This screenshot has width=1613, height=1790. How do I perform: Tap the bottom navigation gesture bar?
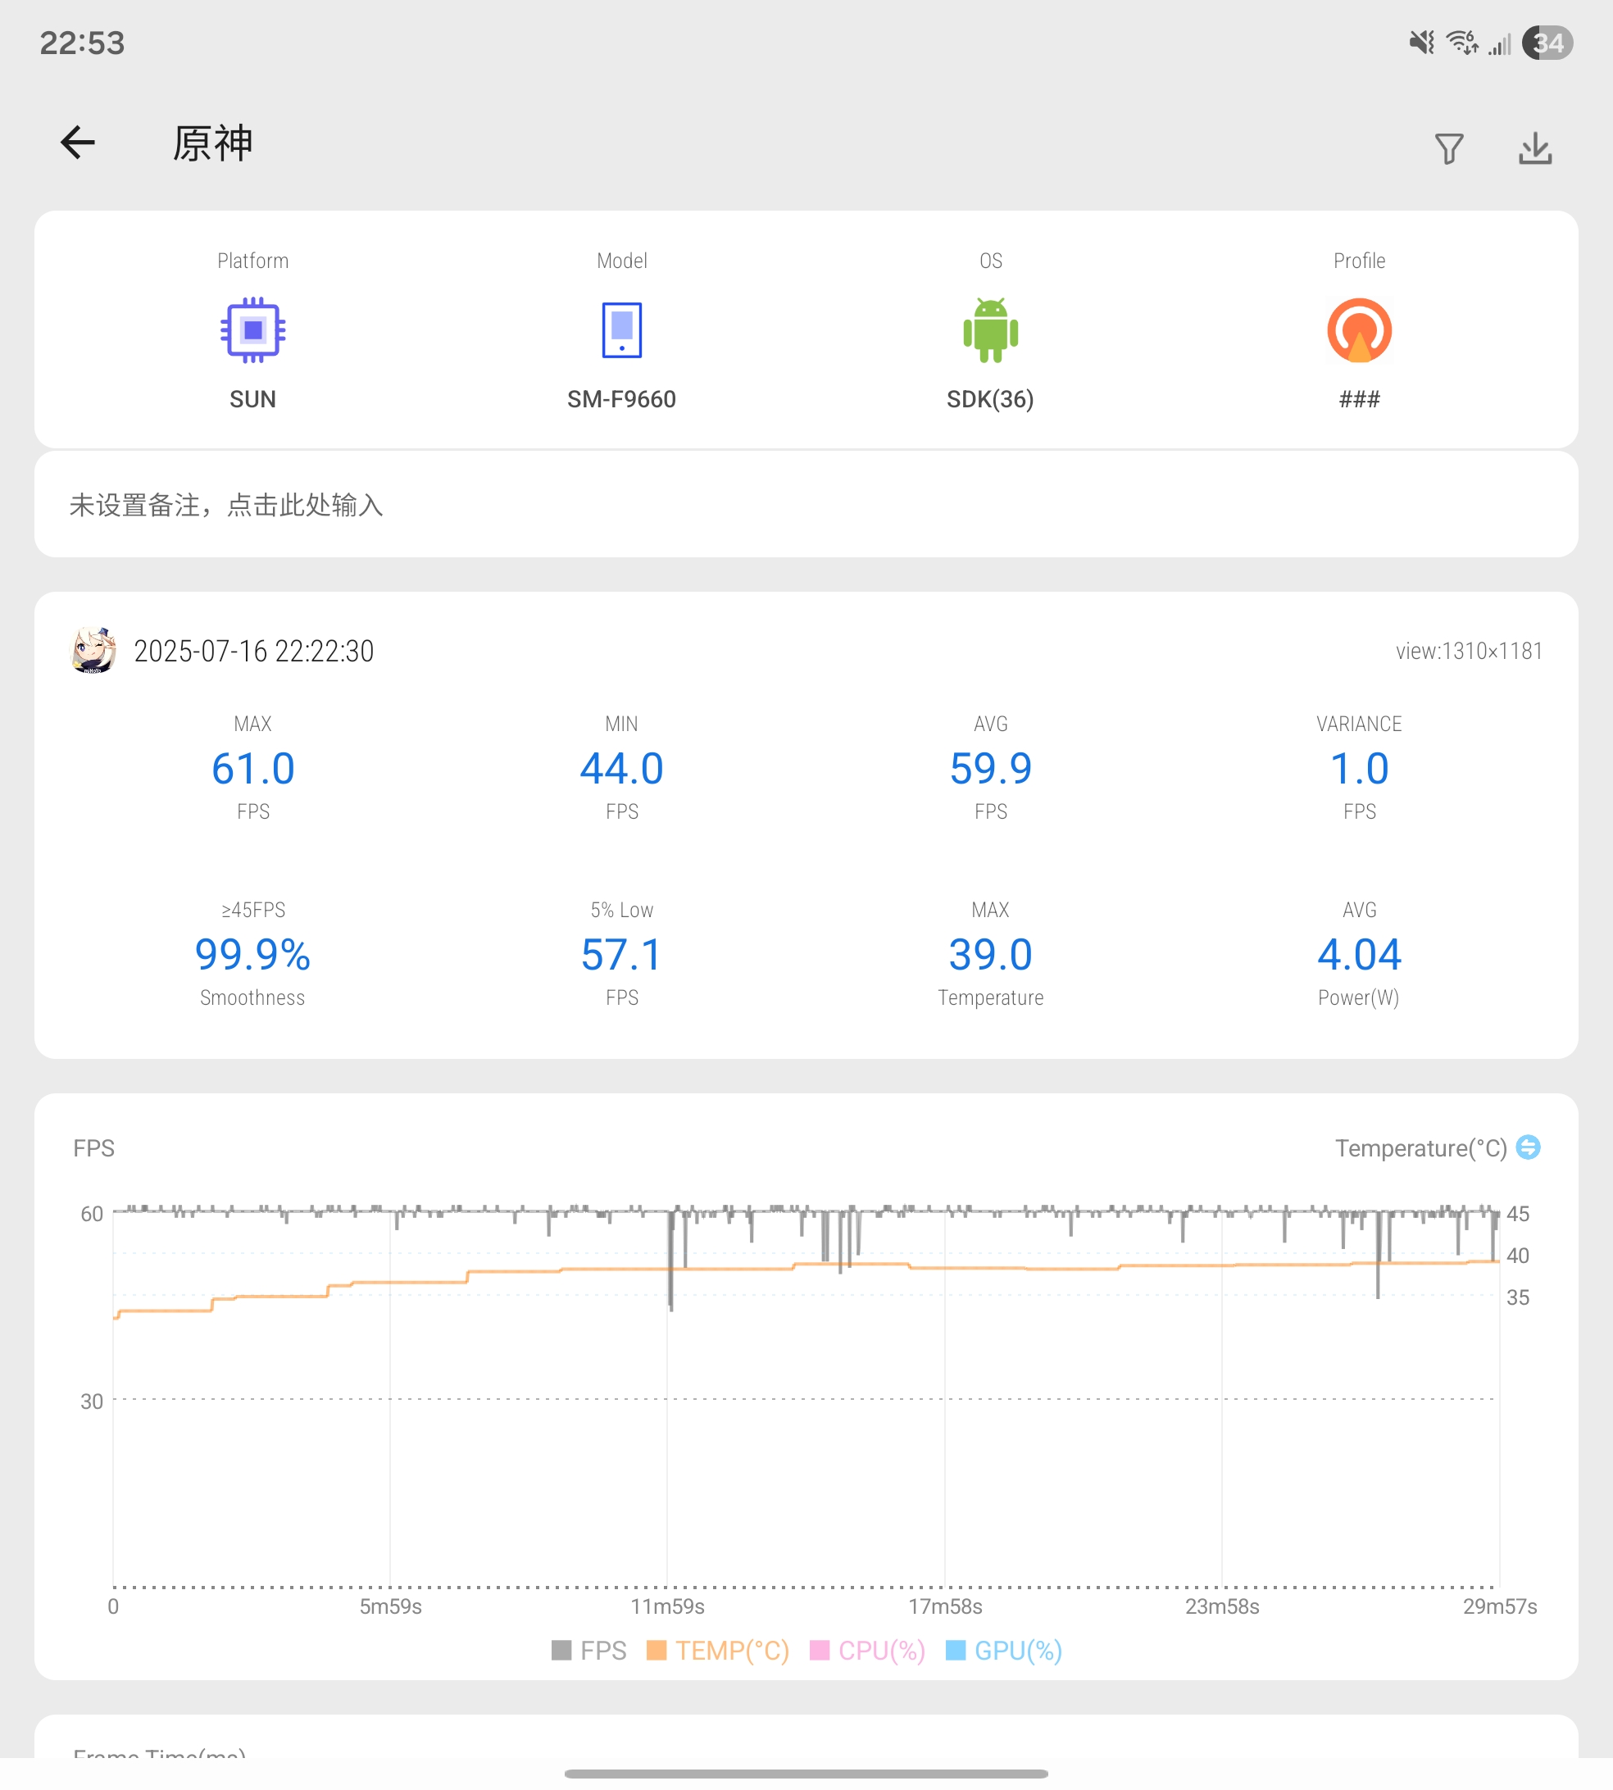click(x=806, y=1774)
